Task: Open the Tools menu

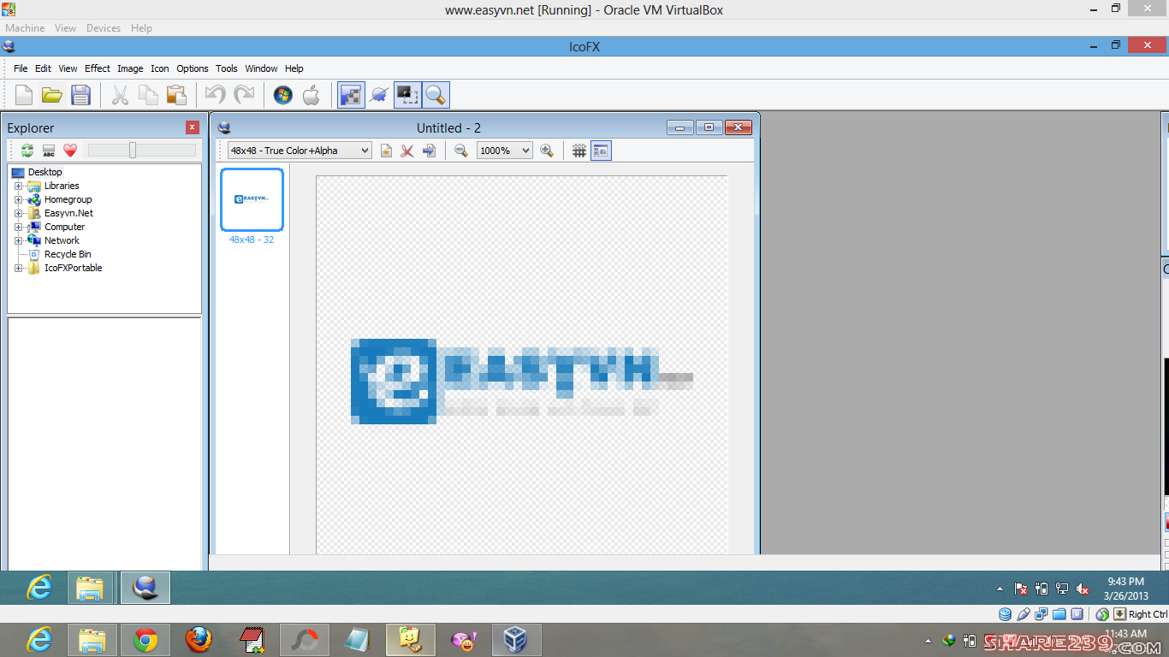Action: 227,68
